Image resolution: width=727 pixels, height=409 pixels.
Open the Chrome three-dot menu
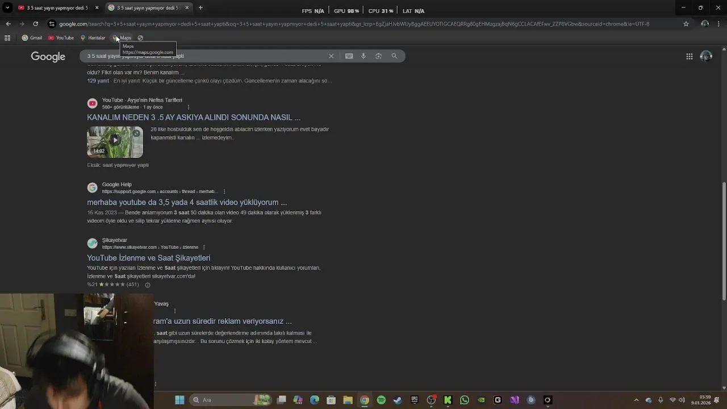(x=719, y=24)
